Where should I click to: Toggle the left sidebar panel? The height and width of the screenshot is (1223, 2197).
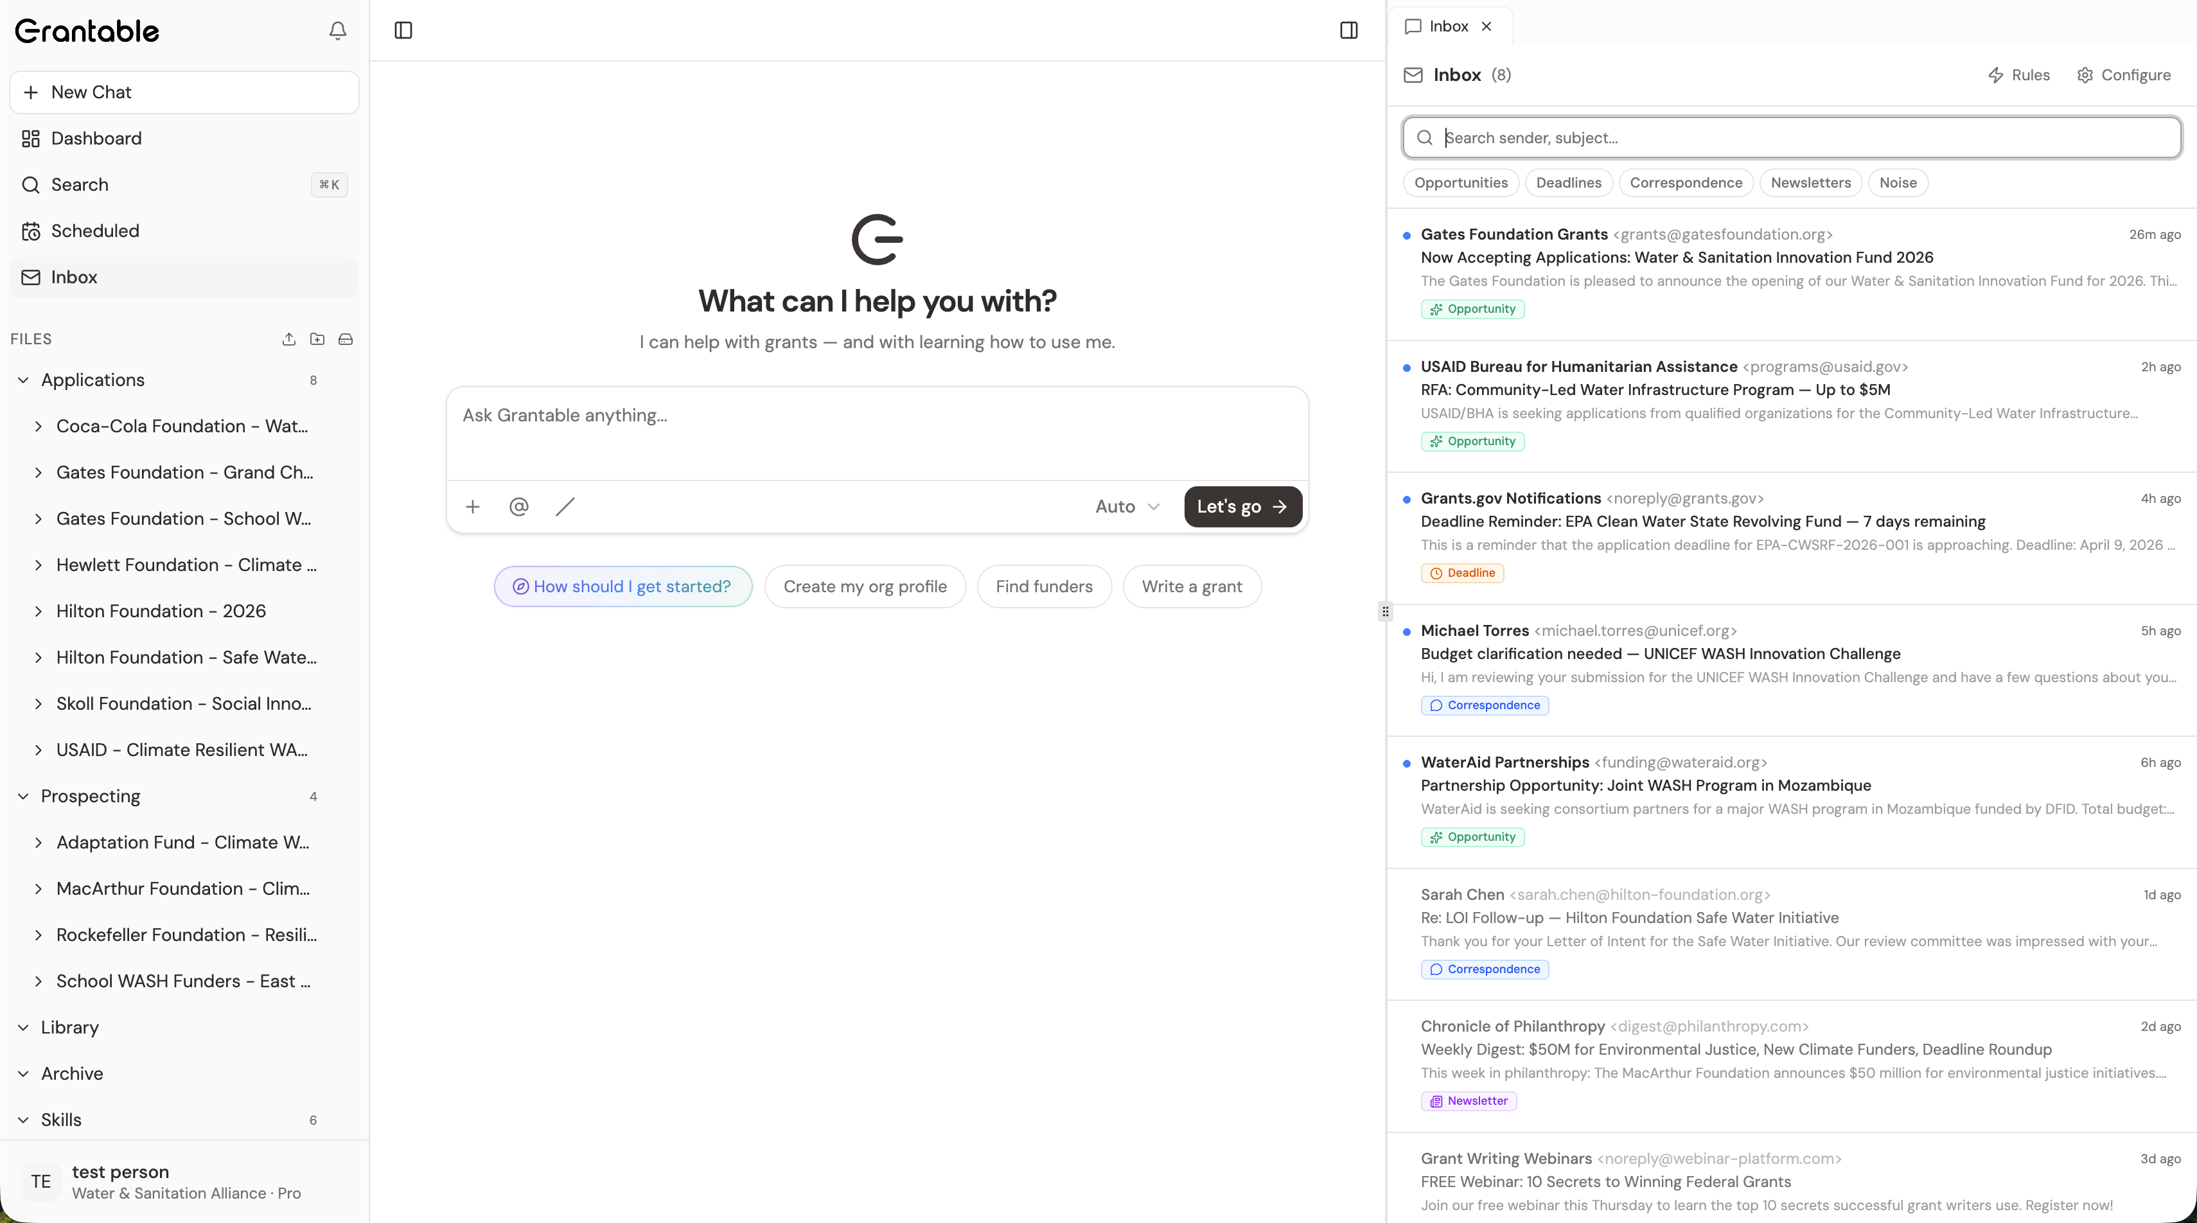coord(403,30)
